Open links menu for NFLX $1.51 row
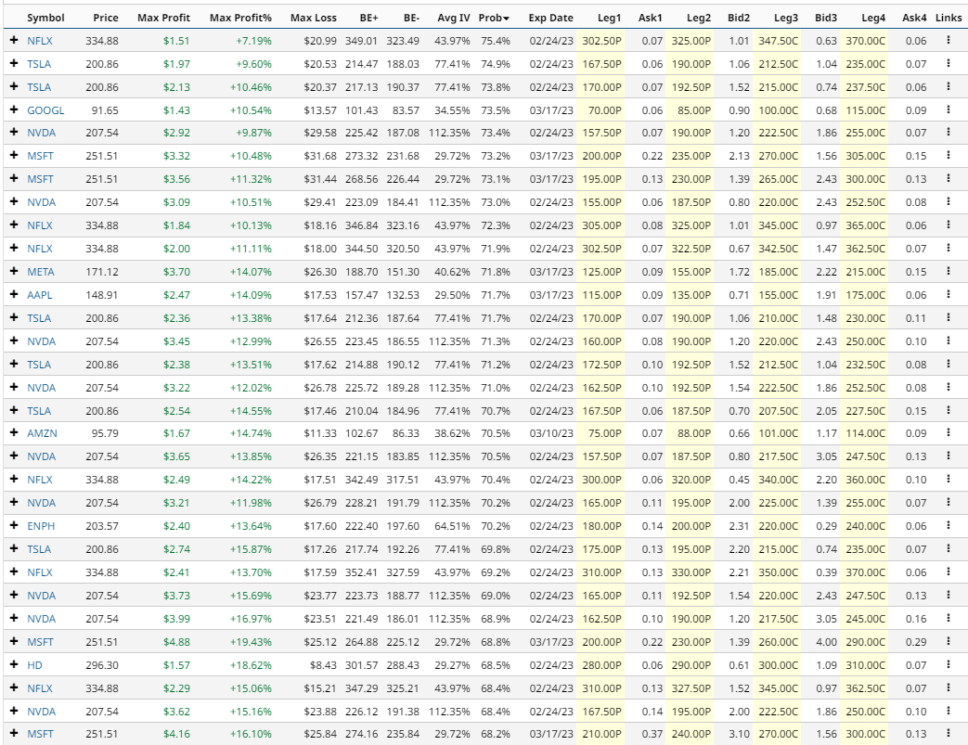The height and width of the screenshot is (745, 968). (x=949, y=41)
